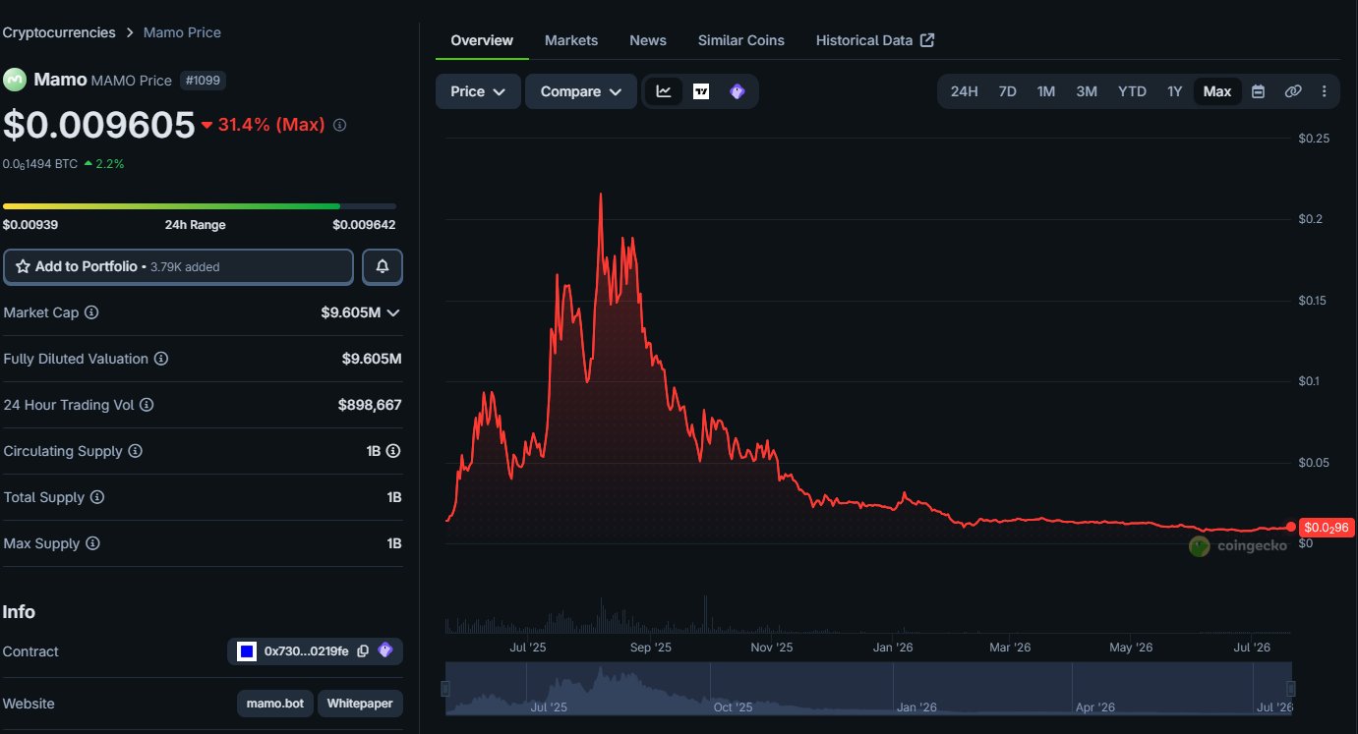1358x734 pixels.
Task: Select 3M time range
Action: click(1087, 91)
